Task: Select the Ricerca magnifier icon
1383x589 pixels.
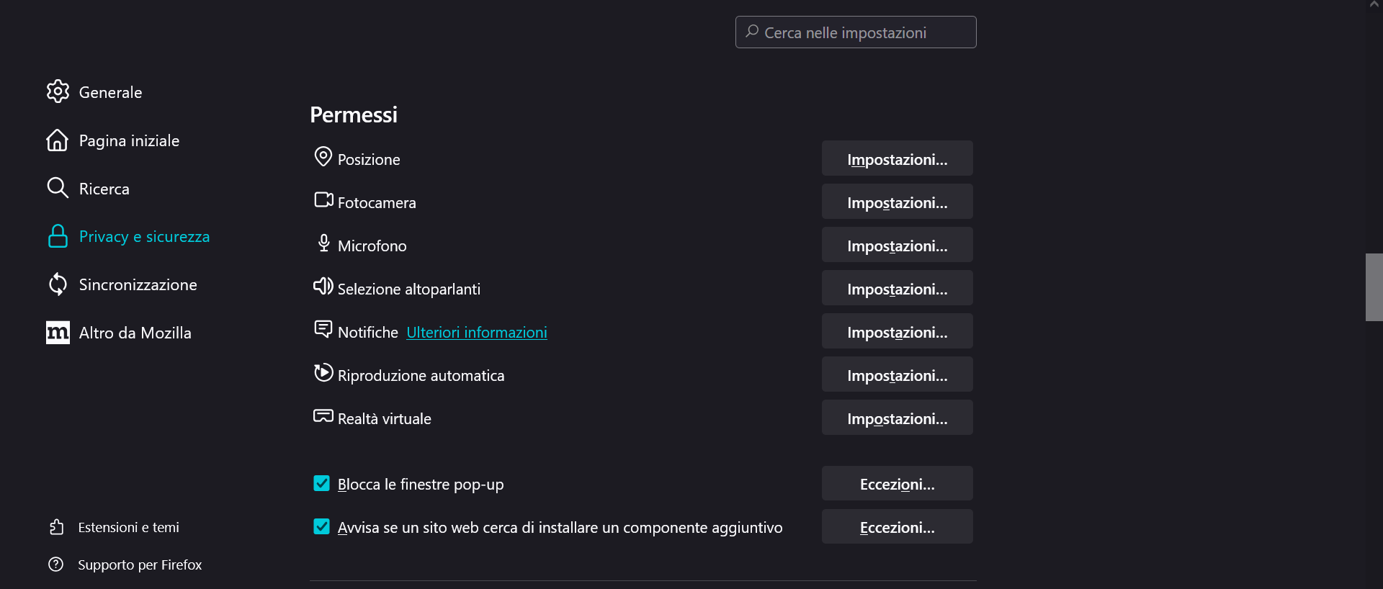Action: click(x=58, y=188)
